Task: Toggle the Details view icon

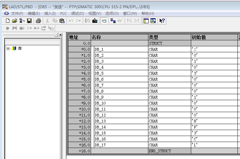Action: [x=153, y=21]
